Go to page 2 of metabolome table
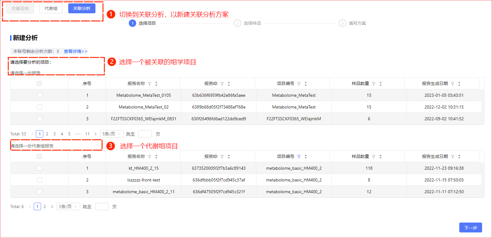This screenshot has height=238, width=492. [44, 206]
